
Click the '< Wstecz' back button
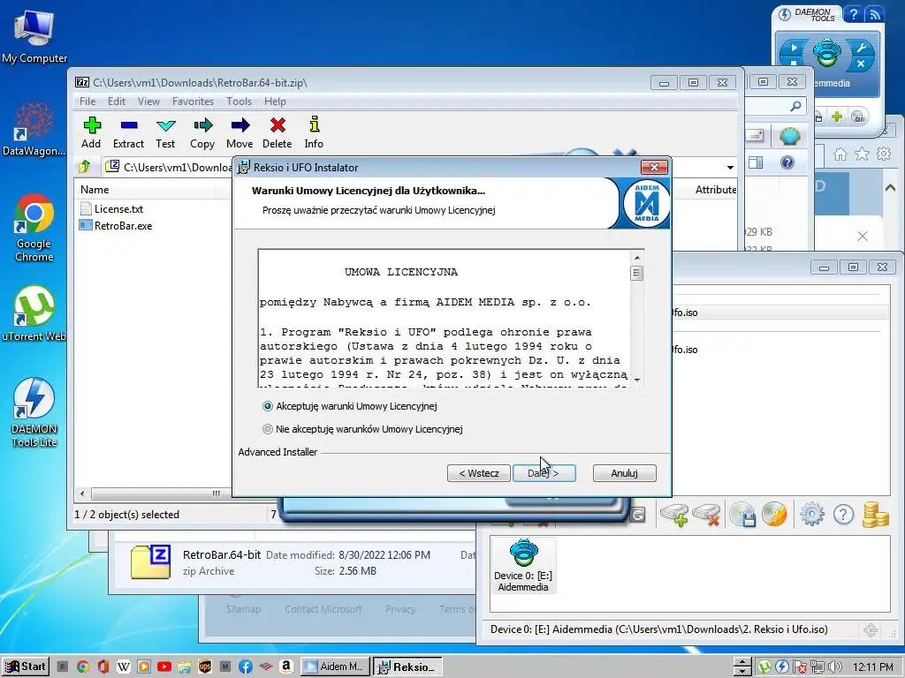click(479, 473)
